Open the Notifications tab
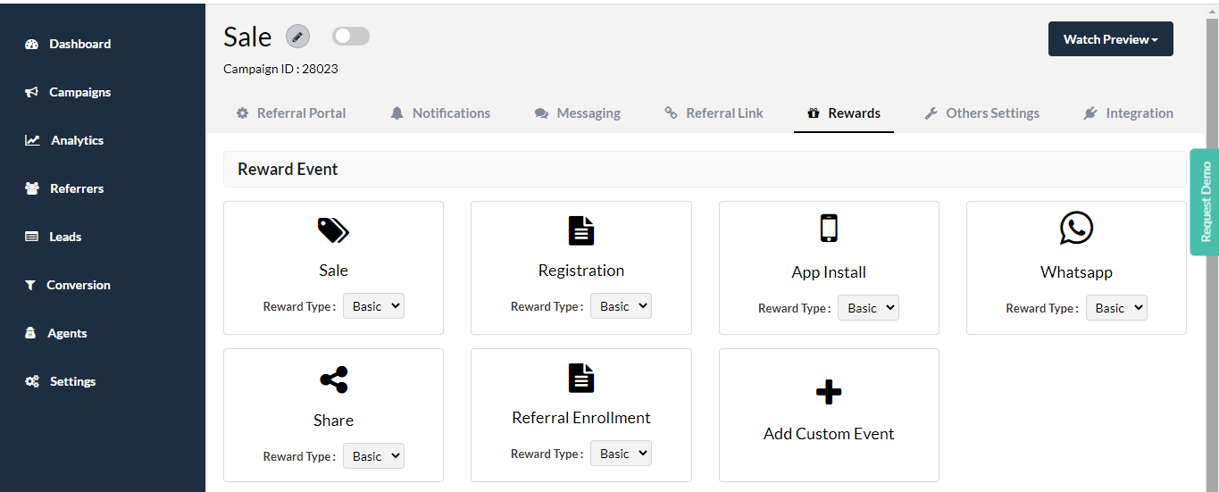Viewport: 1219px width, 492px height. 440,113
